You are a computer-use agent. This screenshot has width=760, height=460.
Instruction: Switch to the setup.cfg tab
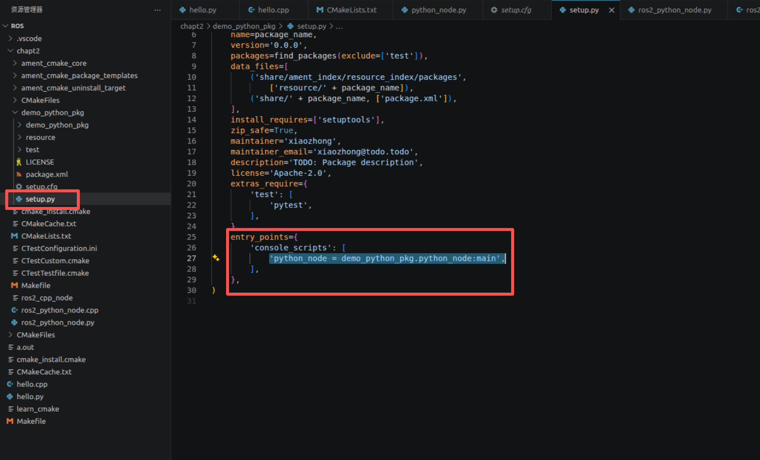[516, 10]
